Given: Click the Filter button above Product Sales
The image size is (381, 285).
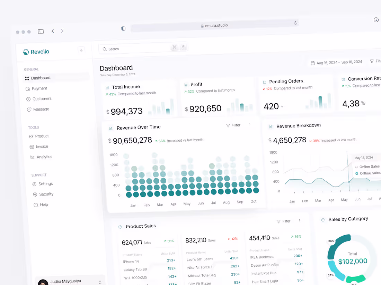Looking at the screenshot, I should (283, 221).
